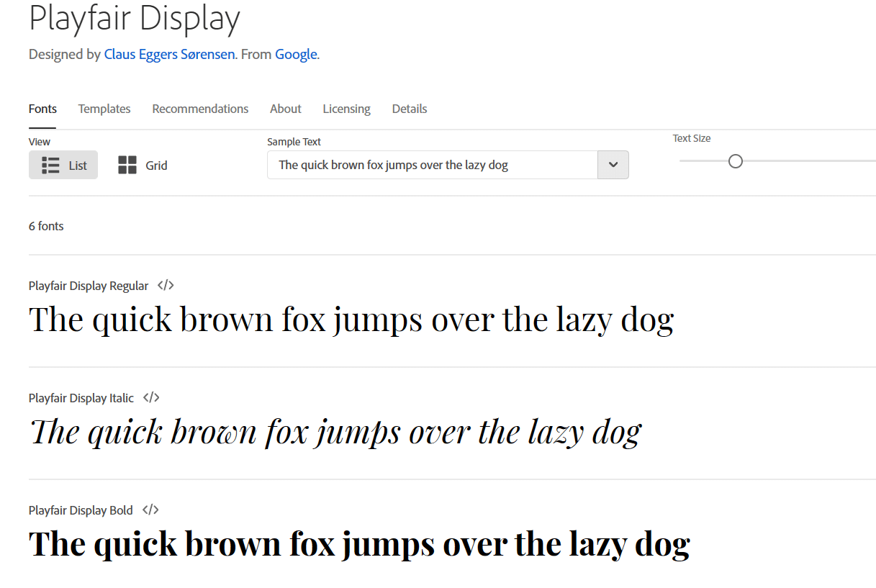This screenshot has height=588, width=876.
Task: Click the Text Size slider handle
Action: 735,161
